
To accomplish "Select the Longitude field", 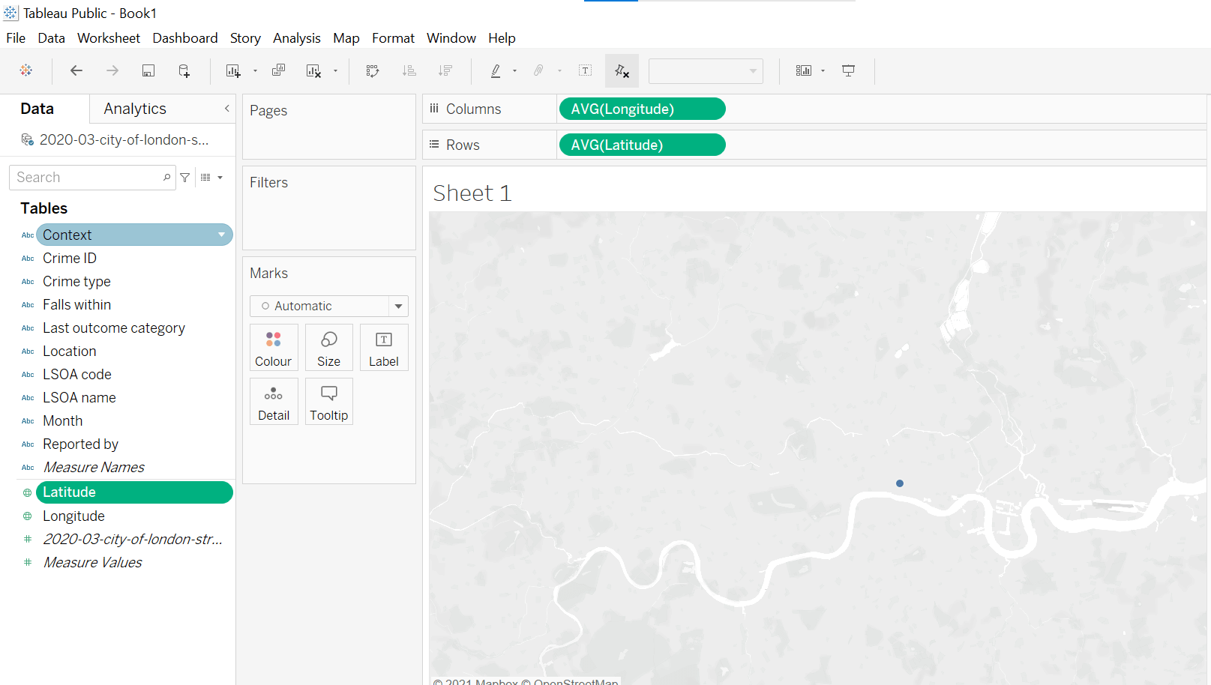I will 73,516.
